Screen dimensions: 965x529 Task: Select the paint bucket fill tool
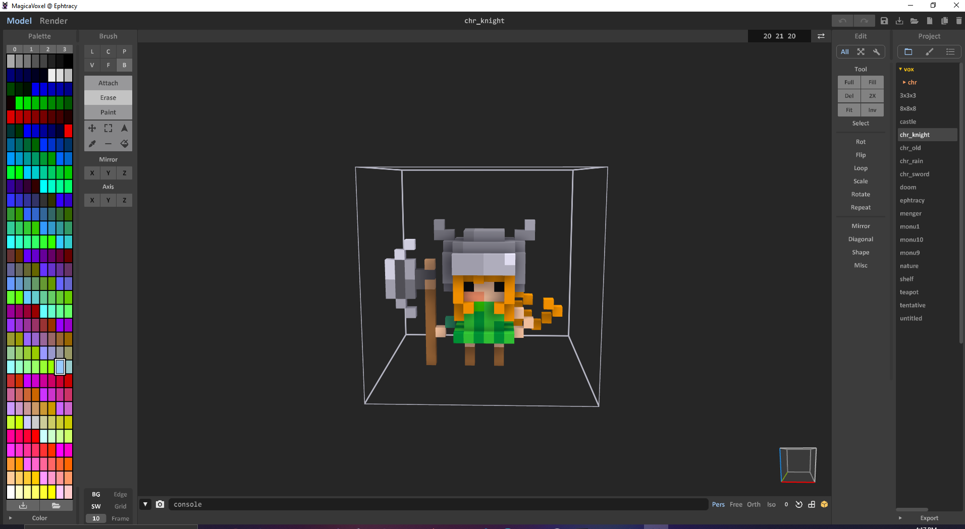(x=124, y=144)
